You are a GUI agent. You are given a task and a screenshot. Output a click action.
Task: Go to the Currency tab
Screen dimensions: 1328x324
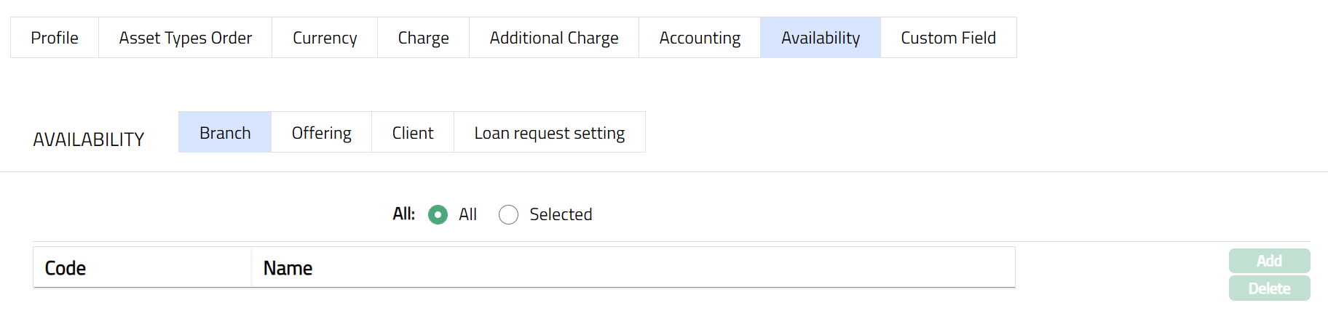[325, 38]
